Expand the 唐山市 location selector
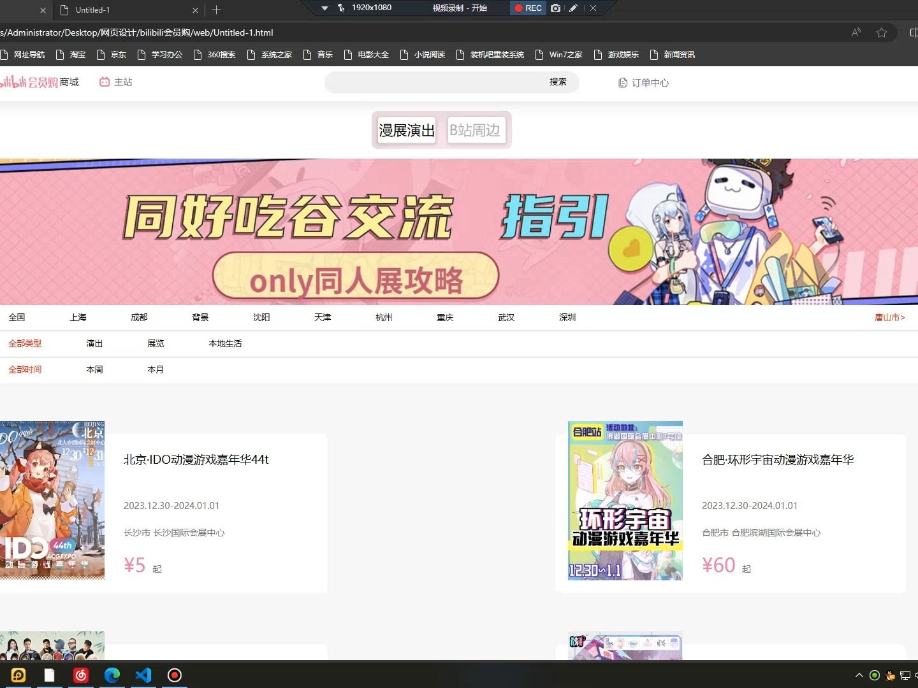This screenshot has height=688, width=918. (889, 317)
